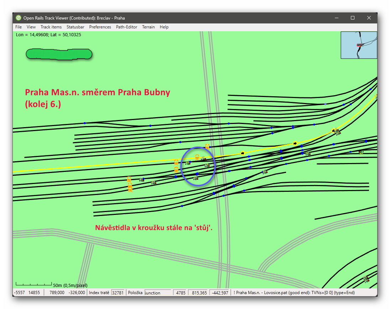Viewport: 390px width, 309px height.
Task: Open the Help menu
Action: coord(164,27)
